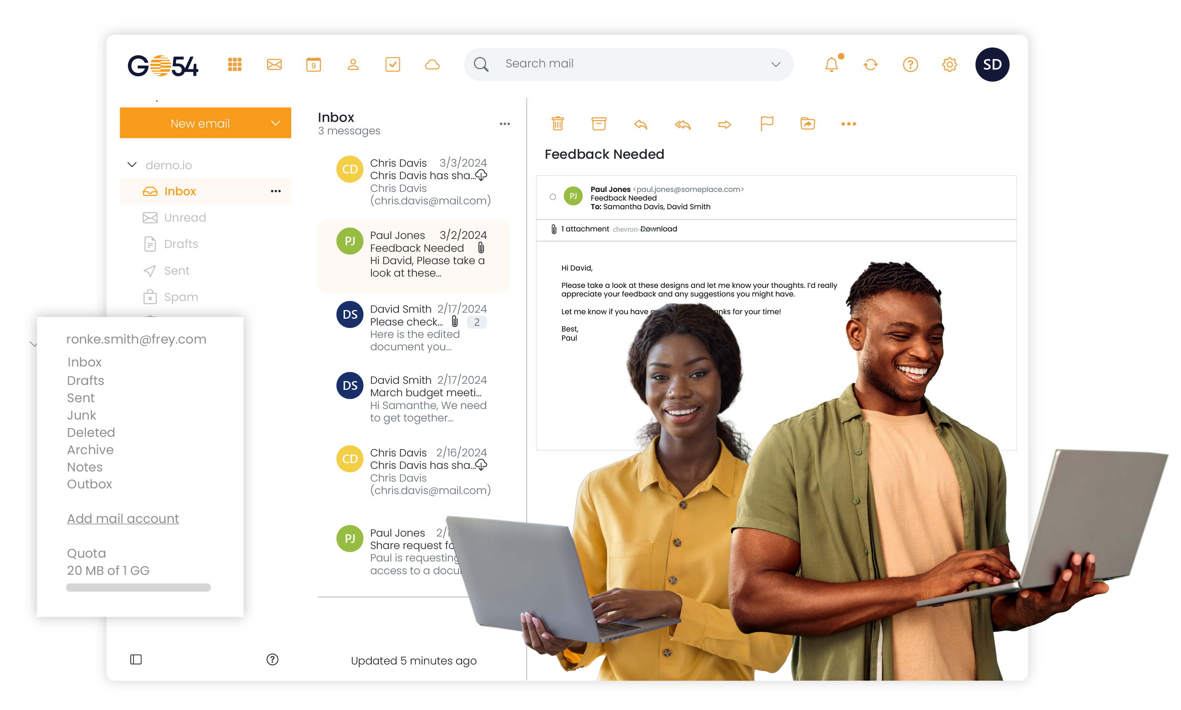Open the tasks checkmark app icon
Image resolution: width=1181 pixels, height=710 pixels.
pos(392,64)
